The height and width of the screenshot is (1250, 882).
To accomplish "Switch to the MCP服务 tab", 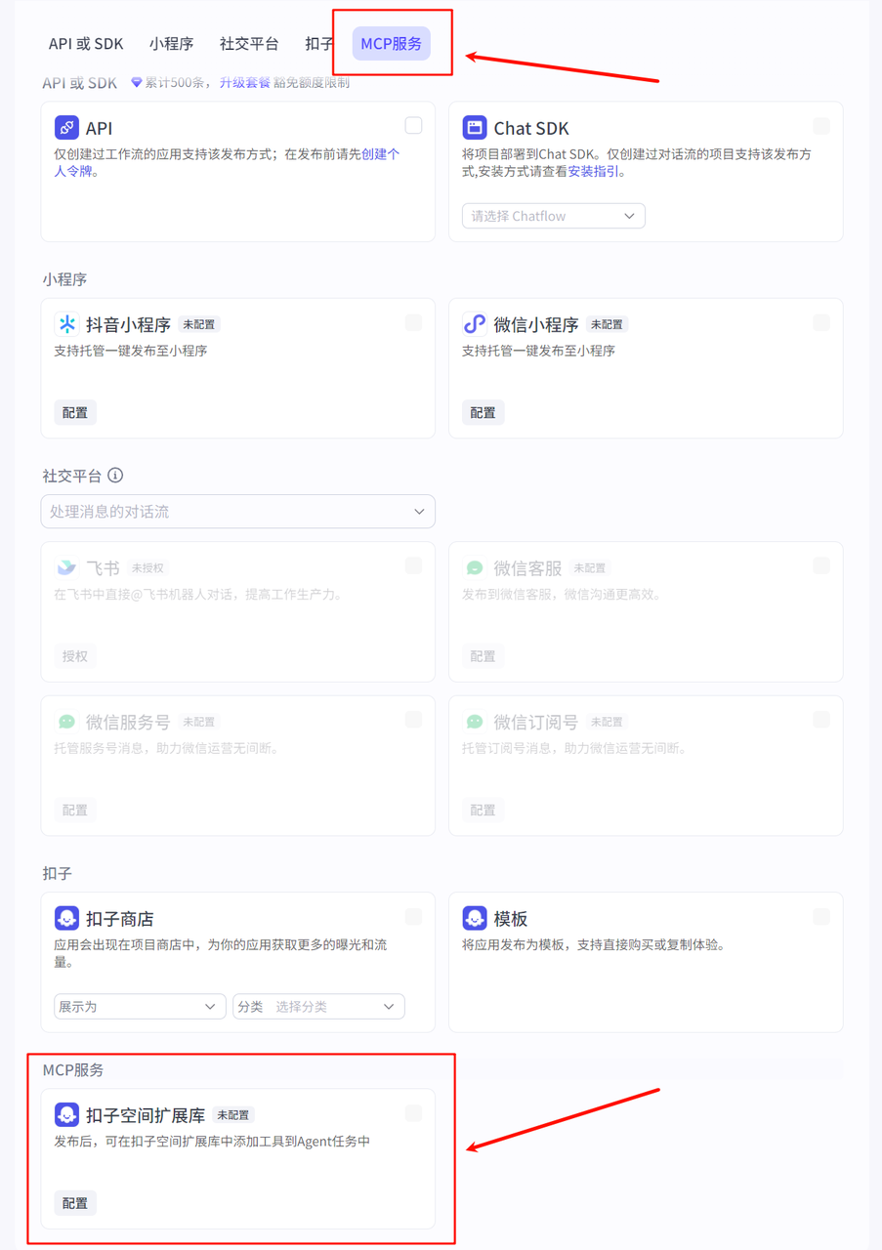I will coord(391,44).
